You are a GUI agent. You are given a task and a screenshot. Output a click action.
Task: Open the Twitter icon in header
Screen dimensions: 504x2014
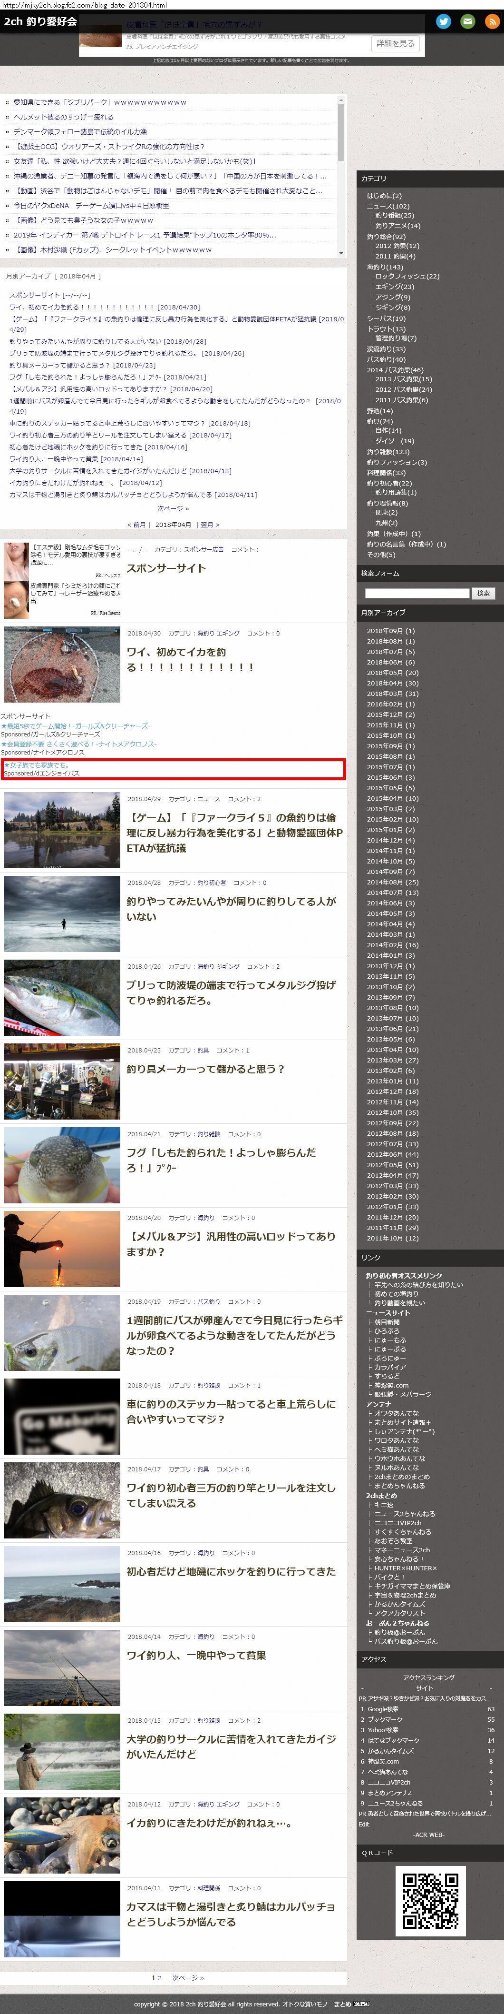(443, 22)
